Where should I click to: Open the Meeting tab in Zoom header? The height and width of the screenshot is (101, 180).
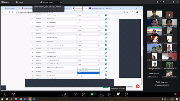[19, 2]
